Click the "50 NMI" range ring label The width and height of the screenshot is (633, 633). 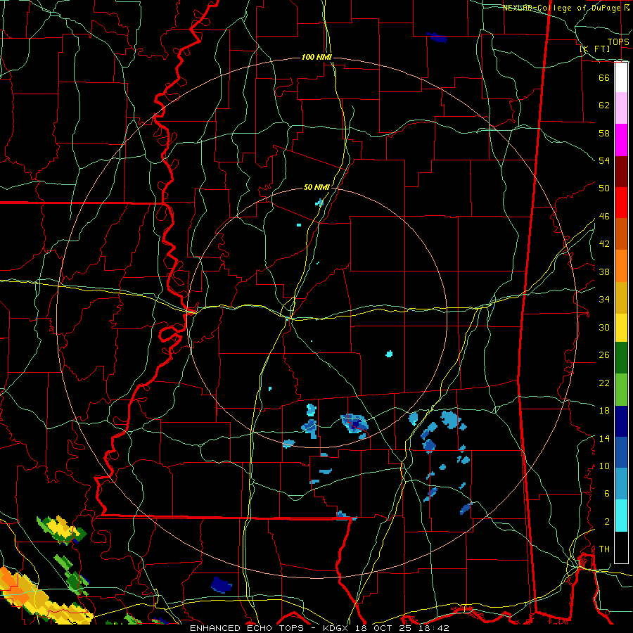pos(316,187)
